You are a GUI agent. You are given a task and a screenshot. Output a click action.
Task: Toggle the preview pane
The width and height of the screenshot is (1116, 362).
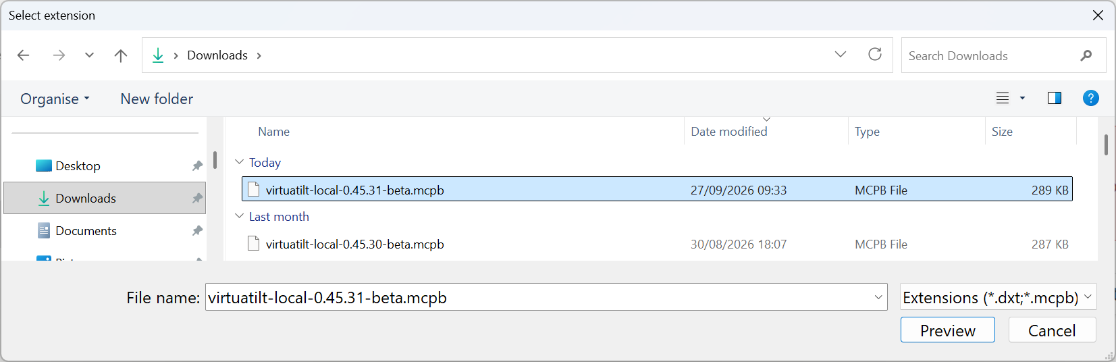click(1055, 98)
